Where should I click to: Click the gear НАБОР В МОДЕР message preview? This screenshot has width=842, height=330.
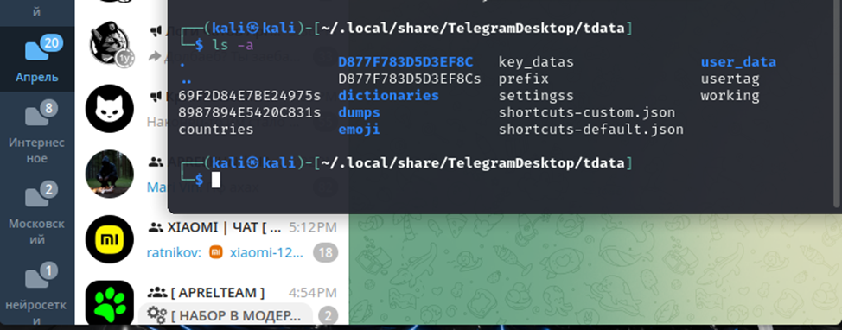tap(225, 314)
